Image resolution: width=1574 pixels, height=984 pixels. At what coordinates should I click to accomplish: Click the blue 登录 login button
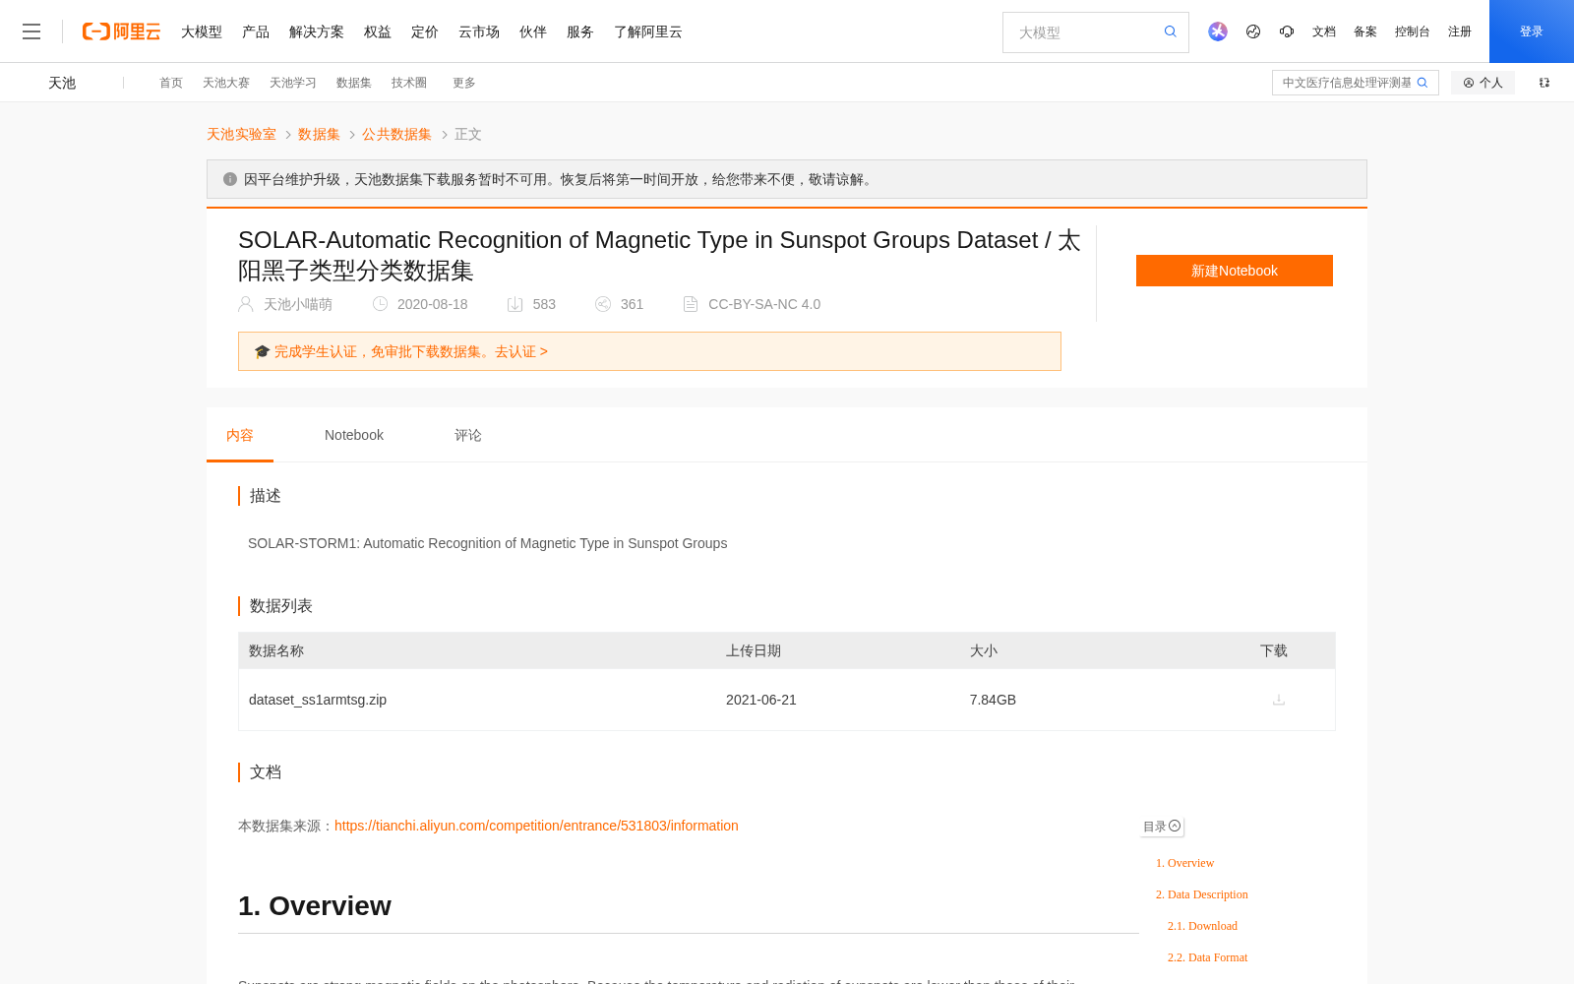(1532, 31)
